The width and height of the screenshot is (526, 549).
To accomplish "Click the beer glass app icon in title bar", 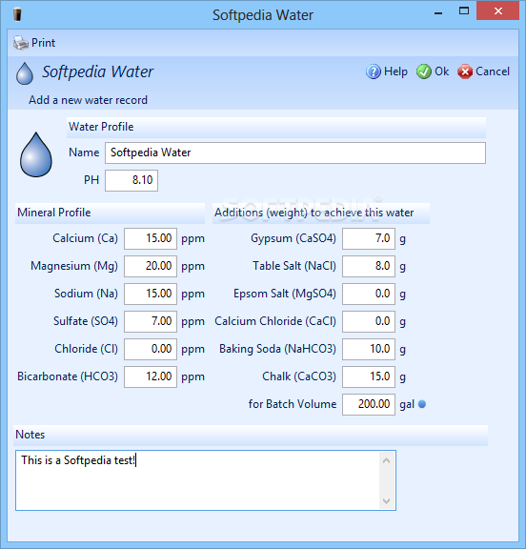I will [x=17, y=14].
